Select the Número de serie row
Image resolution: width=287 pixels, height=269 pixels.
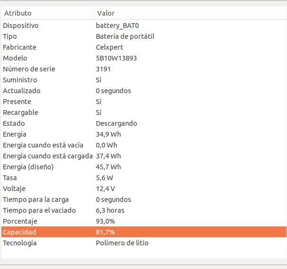point(144,69)
